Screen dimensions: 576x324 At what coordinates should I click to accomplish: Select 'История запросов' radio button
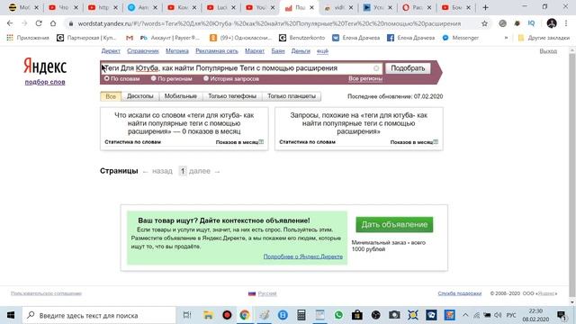click(206, 78)
